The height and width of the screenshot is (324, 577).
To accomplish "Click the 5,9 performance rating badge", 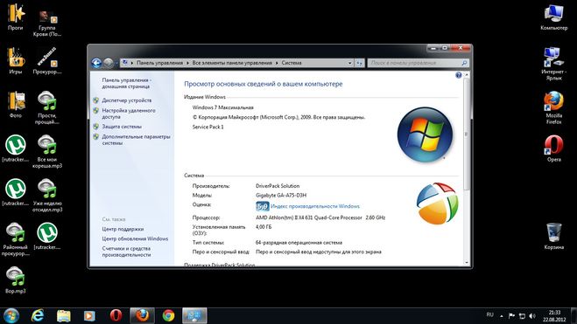I will tap(263, 206).
